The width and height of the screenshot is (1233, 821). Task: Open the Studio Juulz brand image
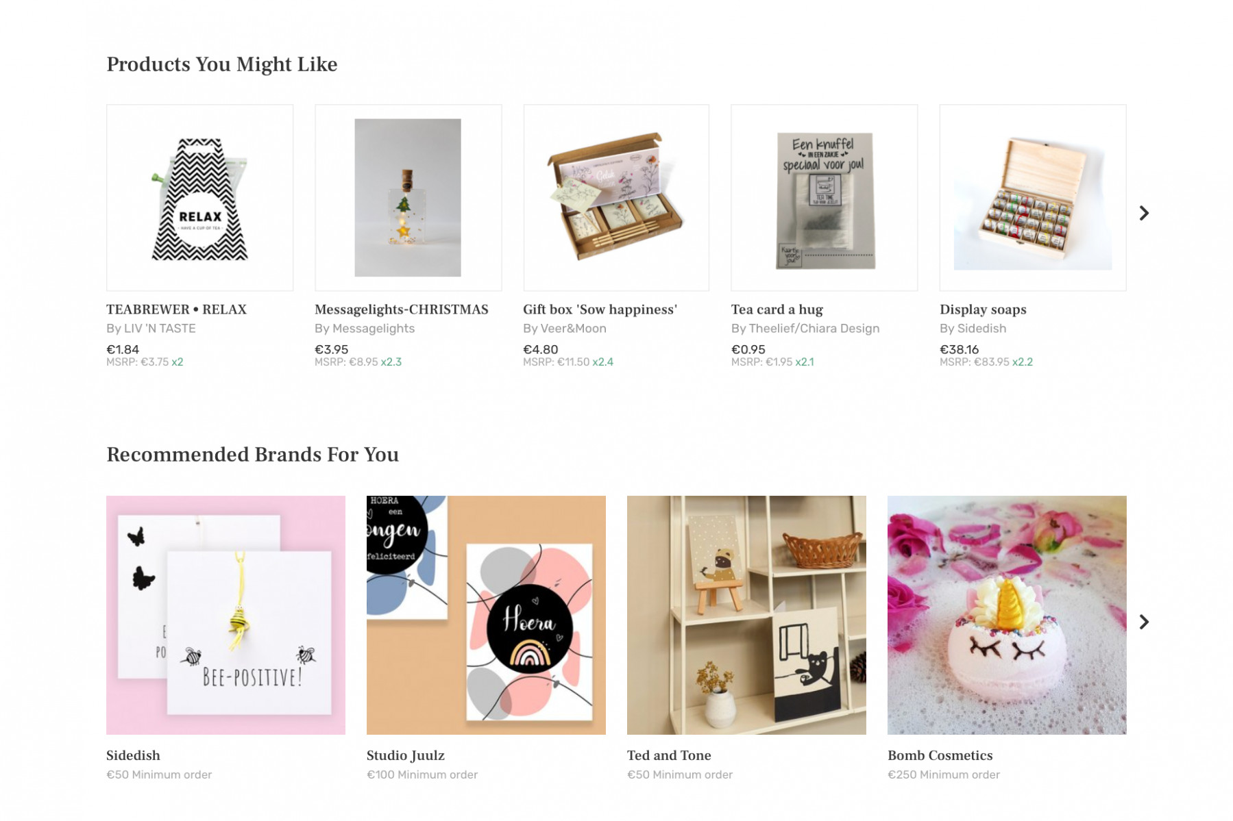[486, 615]
